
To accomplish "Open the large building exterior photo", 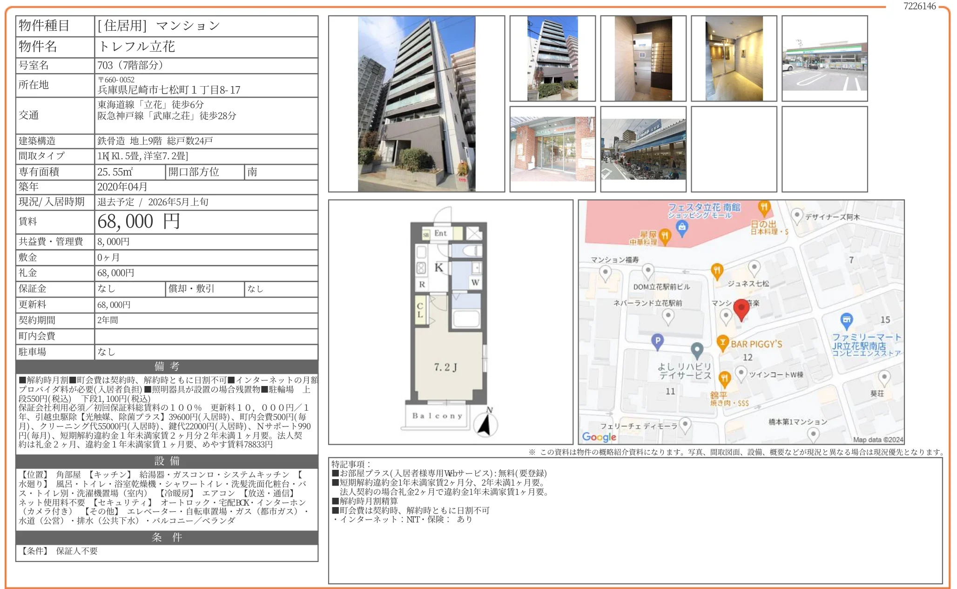I will click(x=416, y=104).
